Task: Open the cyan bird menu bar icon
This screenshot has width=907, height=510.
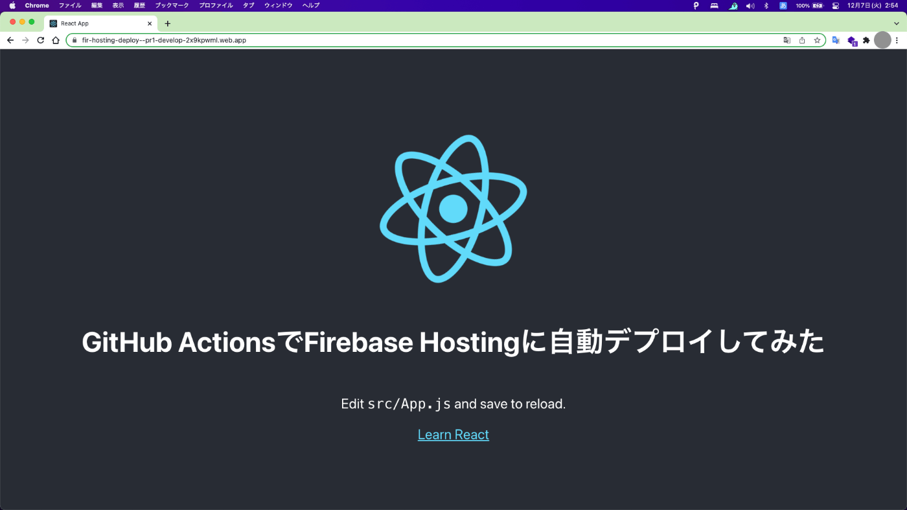Action: (x=733, y=5)
